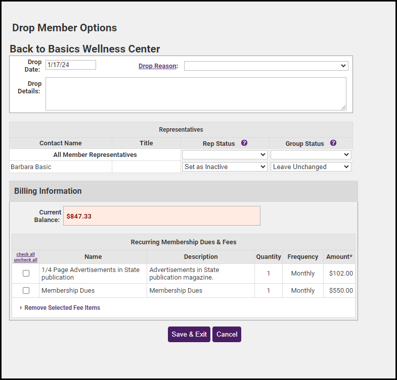This screenshot has width=397, height=380.
Task: Open the Drop Reason dropdown
Action: click(x=266, y=66)
